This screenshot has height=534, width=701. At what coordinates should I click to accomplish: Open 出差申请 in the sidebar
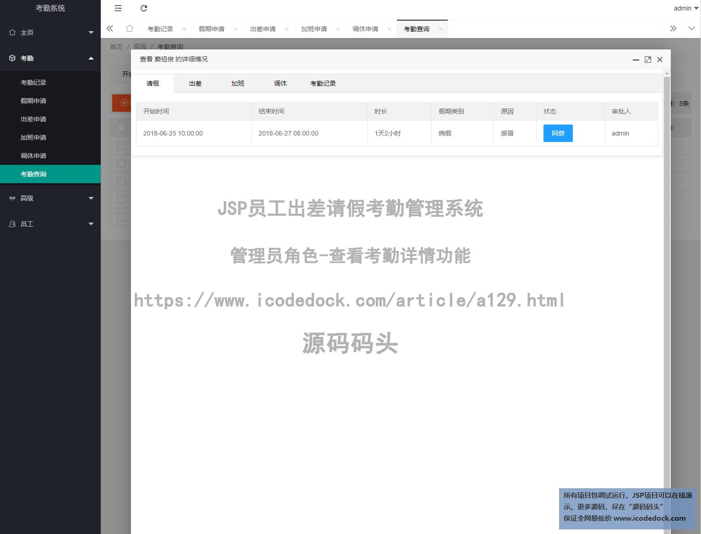(50, 119)
